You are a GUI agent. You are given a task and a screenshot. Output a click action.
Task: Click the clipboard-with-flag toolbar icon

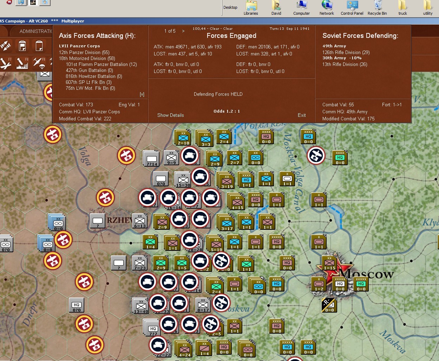(x=22, y=46)
